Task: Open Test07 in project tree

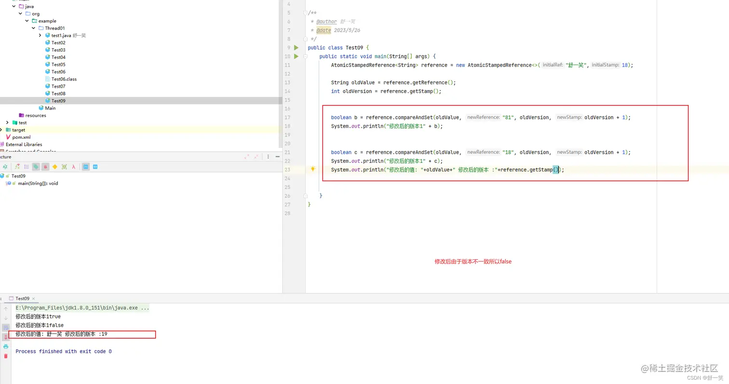Action: pos(58,86)
